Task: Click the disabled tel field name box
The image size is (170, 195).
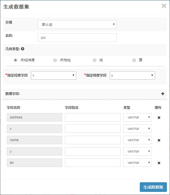Action: pos(34,162)
